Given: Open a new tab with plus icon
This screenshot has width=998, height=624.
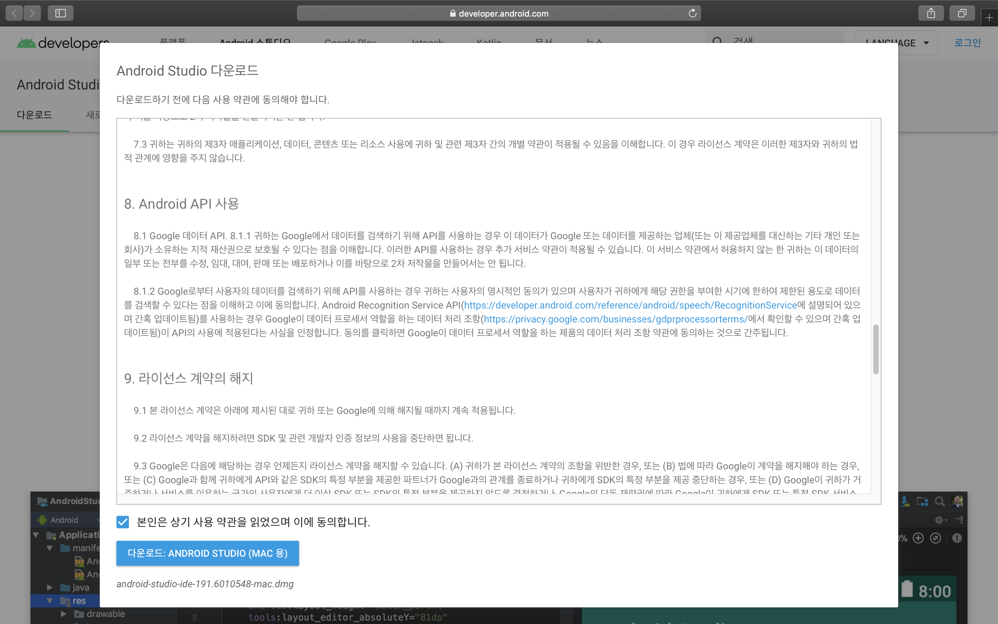Looking at the screenshot, I should point(989,18).
